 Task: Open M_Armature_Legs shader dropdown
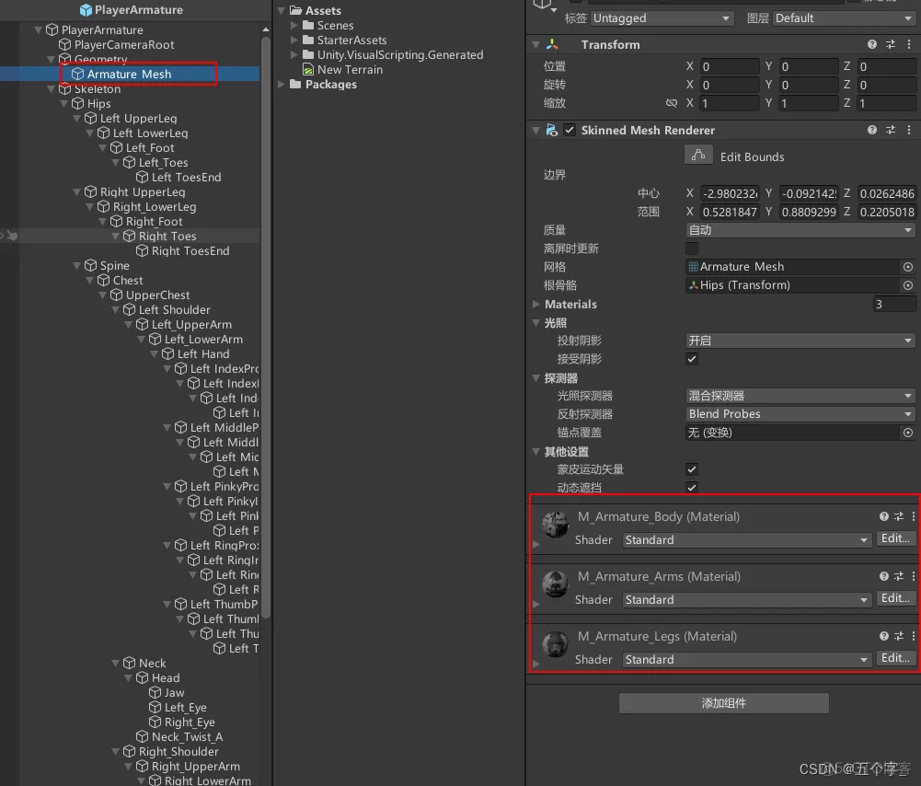click(x=746, y=660)
